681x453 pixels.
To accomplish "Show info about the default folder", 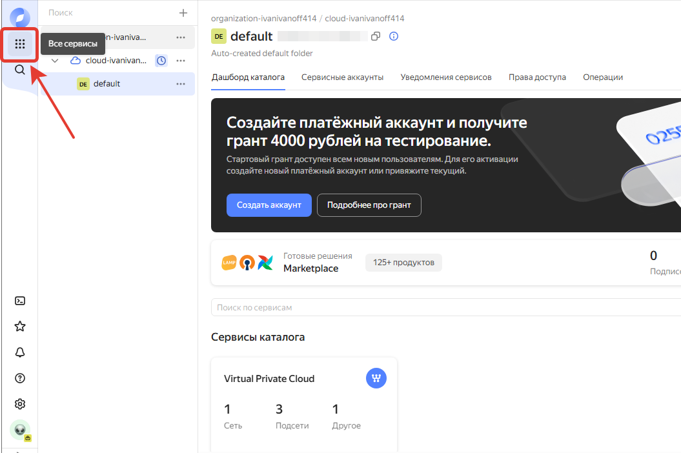I will click(x=394, y=37).
